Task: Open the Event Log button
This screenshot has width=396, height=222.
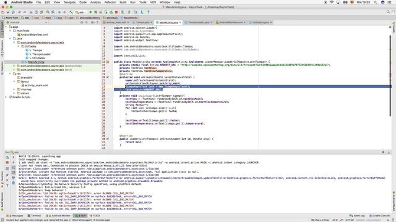Action: (357, 216)
